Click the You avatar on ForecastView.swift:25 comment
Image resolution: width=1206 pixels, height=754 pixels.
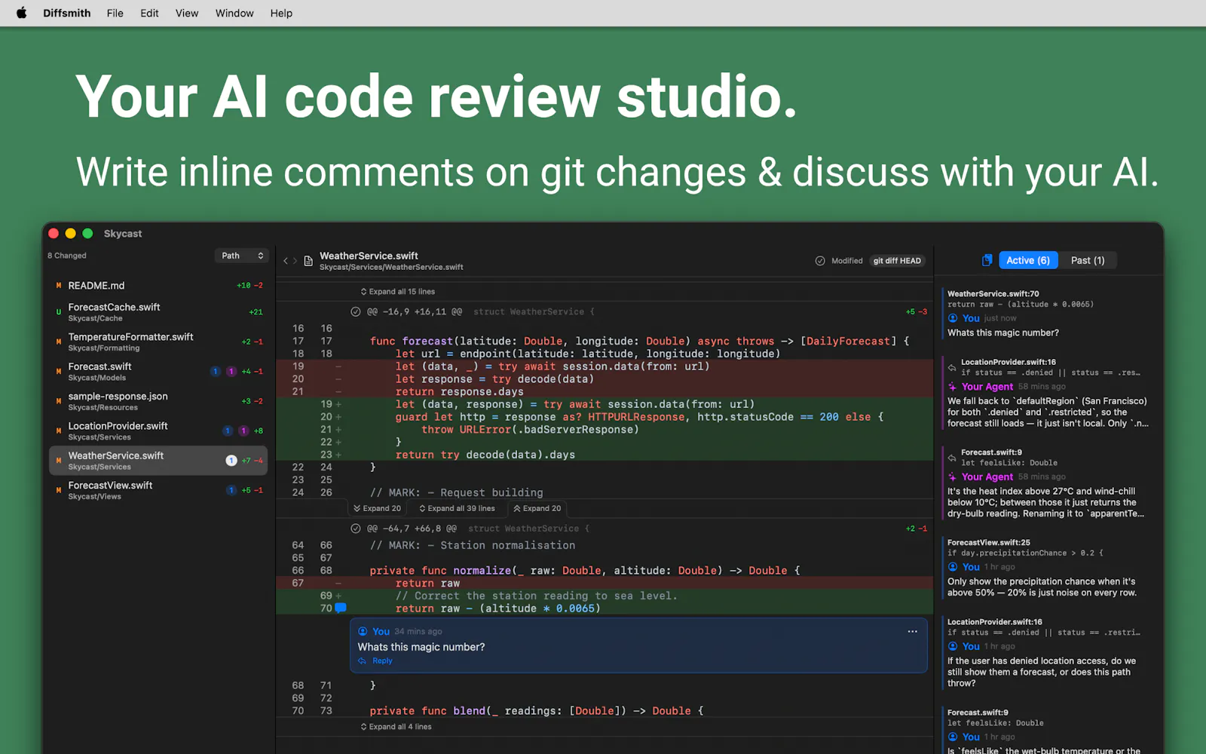(x=953, y=567)
